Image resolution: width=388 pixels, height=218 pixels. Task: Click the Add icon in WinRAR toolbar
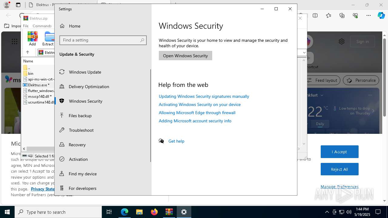(x=32, y=38)
